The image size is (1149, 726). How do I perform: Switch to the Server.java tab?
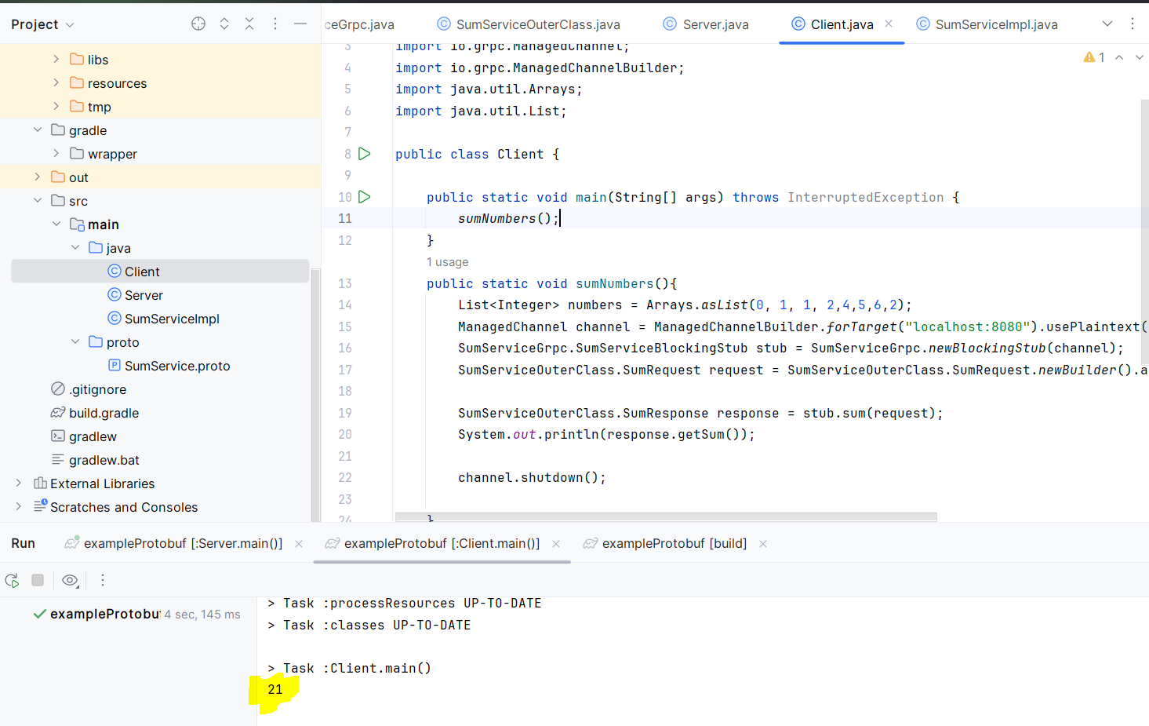[706, 24]
